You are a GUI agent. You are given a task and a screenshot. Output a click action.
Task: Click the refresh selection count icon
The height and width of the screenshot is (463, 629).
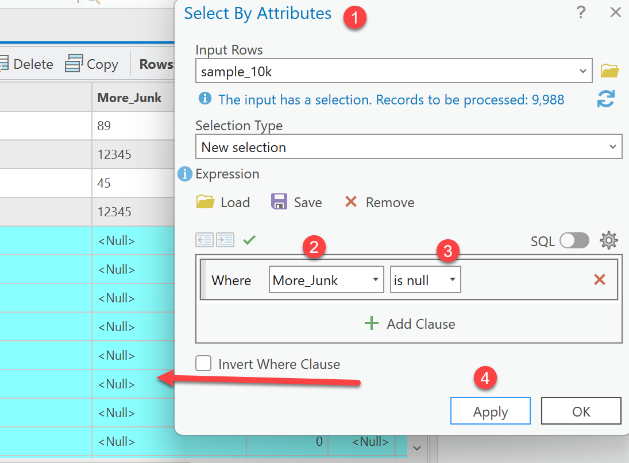606,99
